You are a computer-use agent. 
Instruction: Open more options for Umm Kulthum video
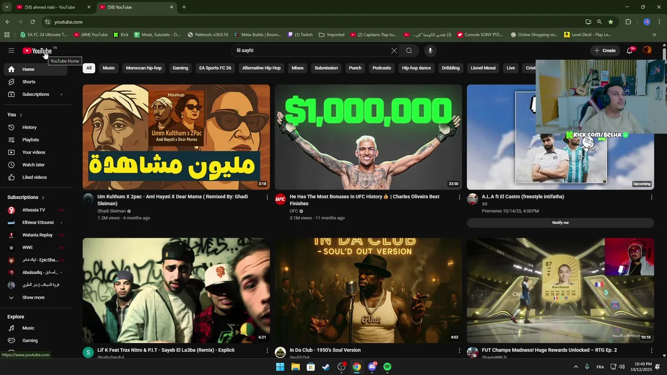tap(267, 197)
